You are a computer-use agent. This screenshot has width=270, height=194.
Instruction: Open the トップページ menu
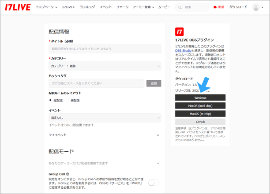click(x=46, y=7)
